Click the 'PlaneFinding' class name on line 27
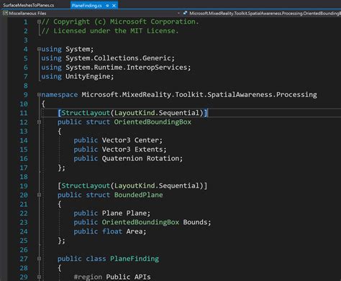The width and height of the screenshot is (341, 281). point(135,259)
